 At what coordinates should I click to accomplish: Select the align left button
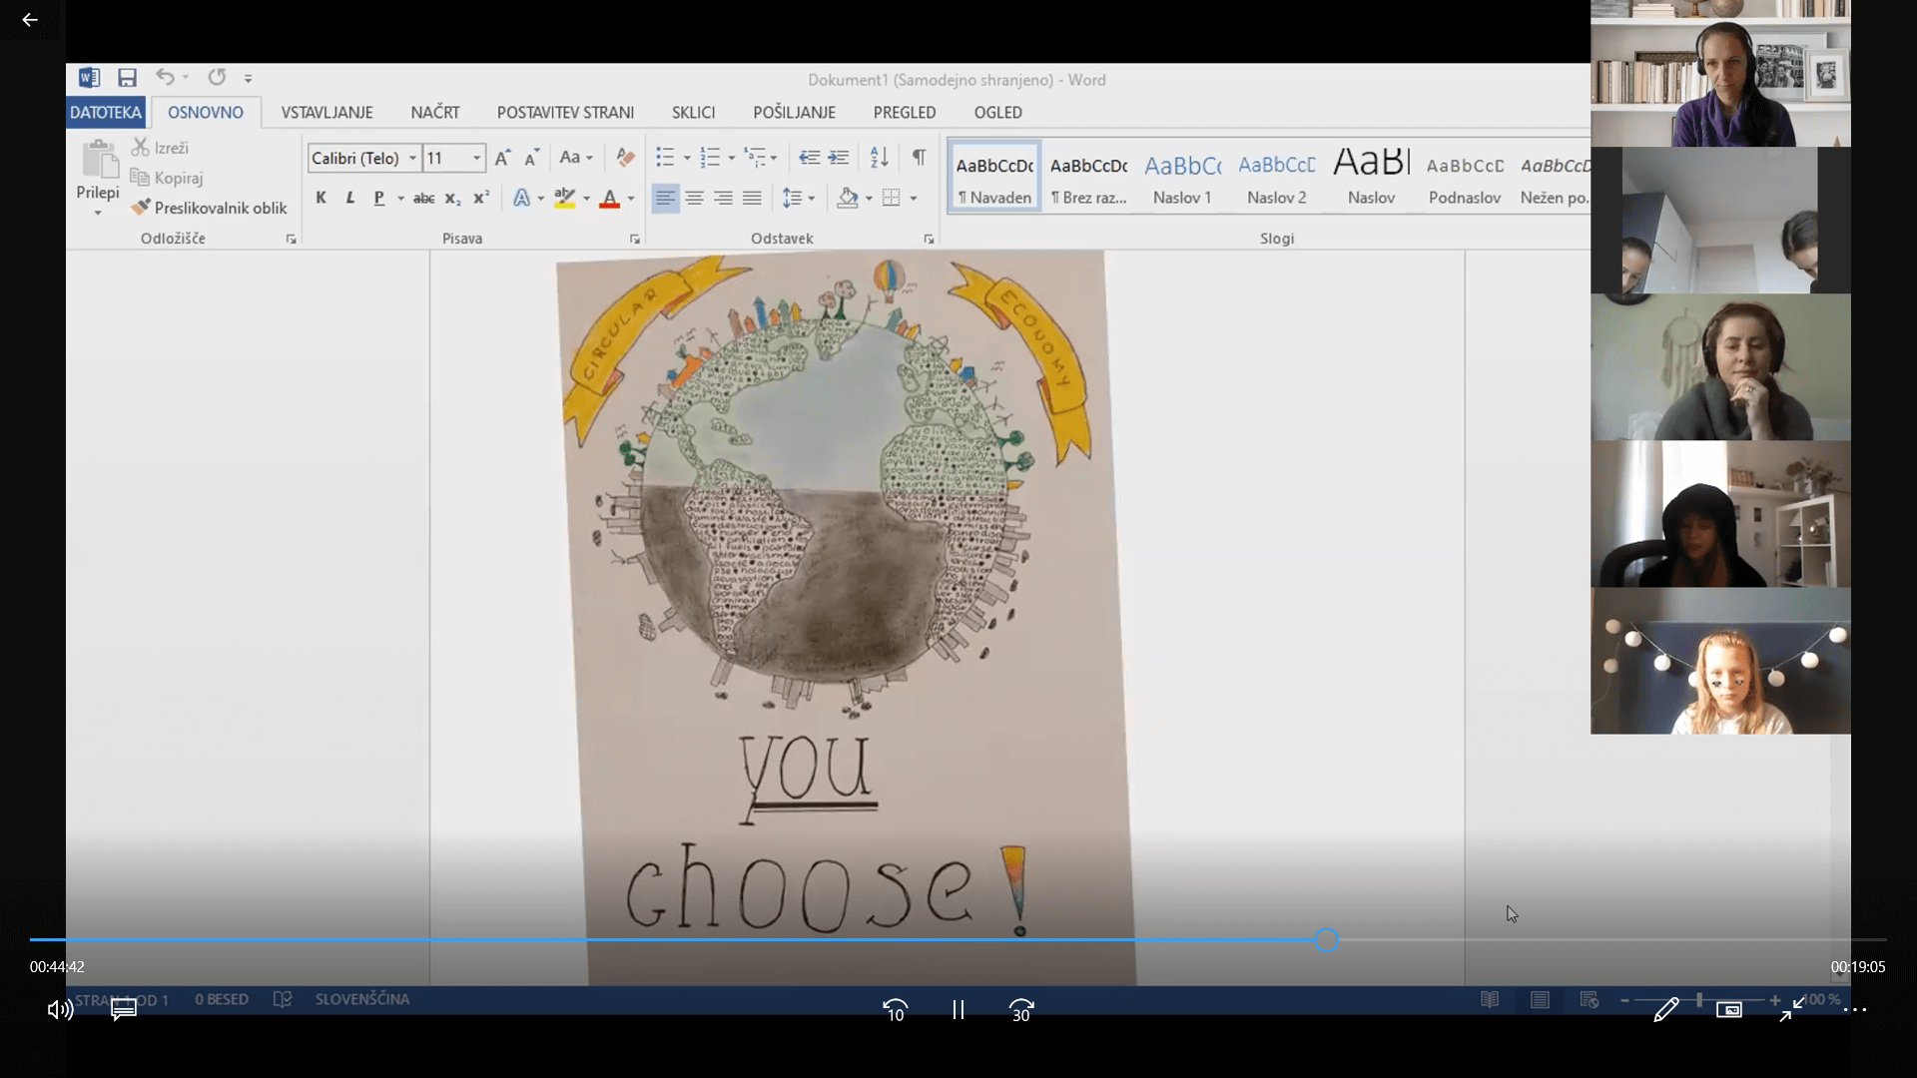coord(665,198)
